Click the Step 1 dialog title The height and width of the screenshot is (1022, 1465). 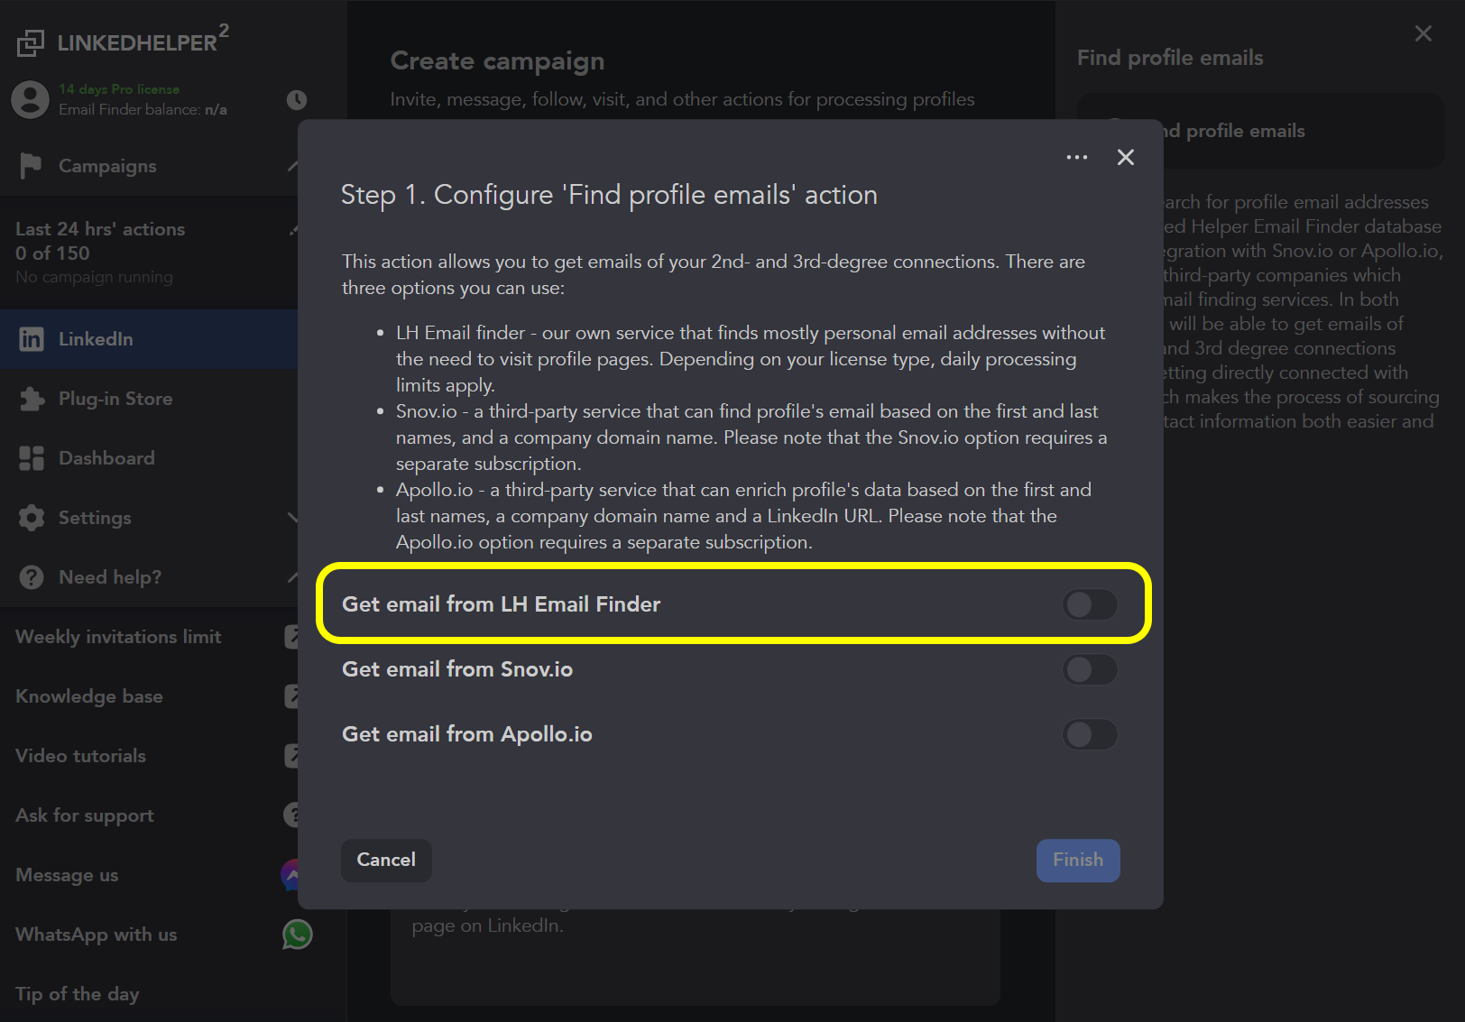click(609, 195)
